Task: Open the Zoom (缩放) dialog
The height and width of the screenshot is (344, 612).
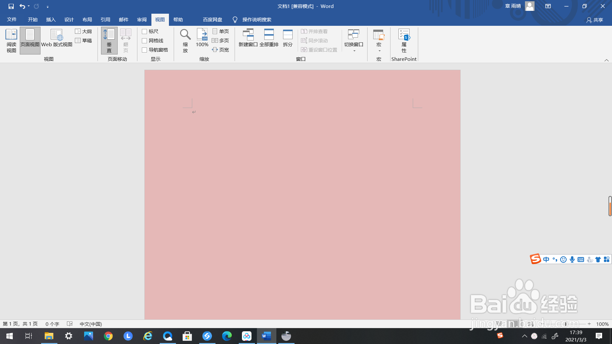Action: click(185, 40)
